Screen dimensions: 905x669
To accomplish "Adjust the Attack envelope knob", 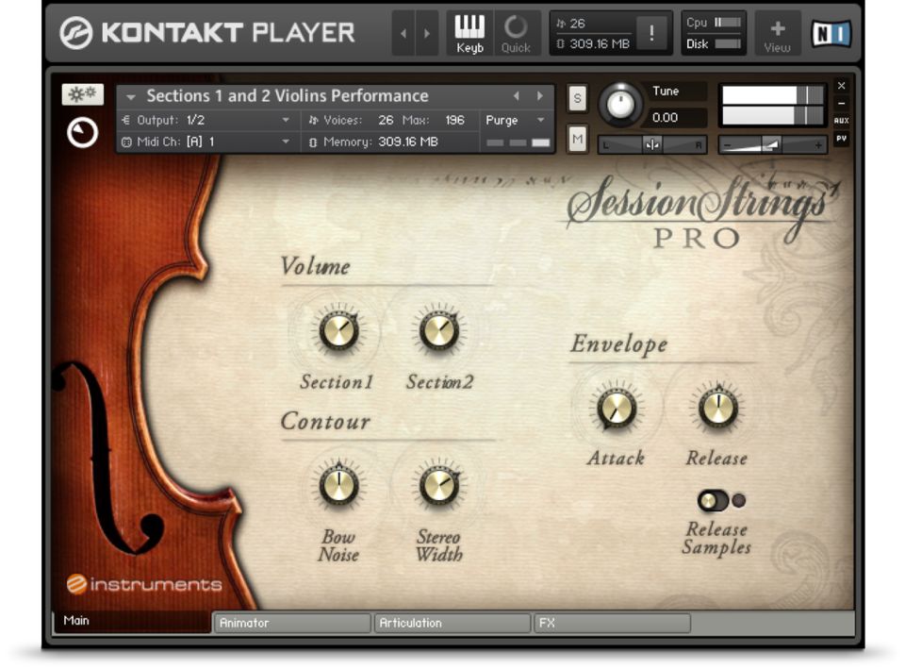I will [616, 410].
